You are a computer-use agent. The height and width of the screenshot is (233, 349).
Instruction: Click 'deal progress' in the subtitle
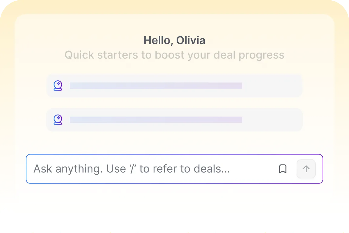coord(249,55)
